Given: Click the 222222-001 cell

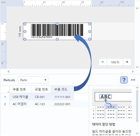Looking at the screenshot, I should tap(62, 104).
